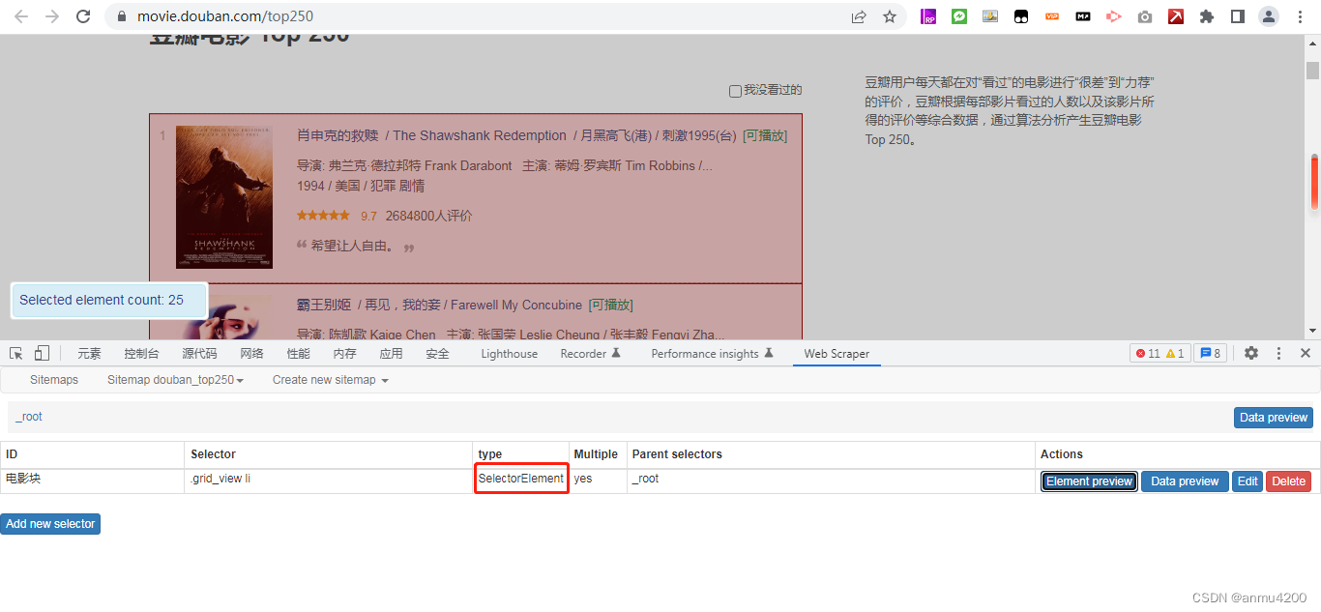Open the Extensions puzzle piece menu
Image resolution: width=1321 pixels, height=612 pixels.
(1207, 16)
